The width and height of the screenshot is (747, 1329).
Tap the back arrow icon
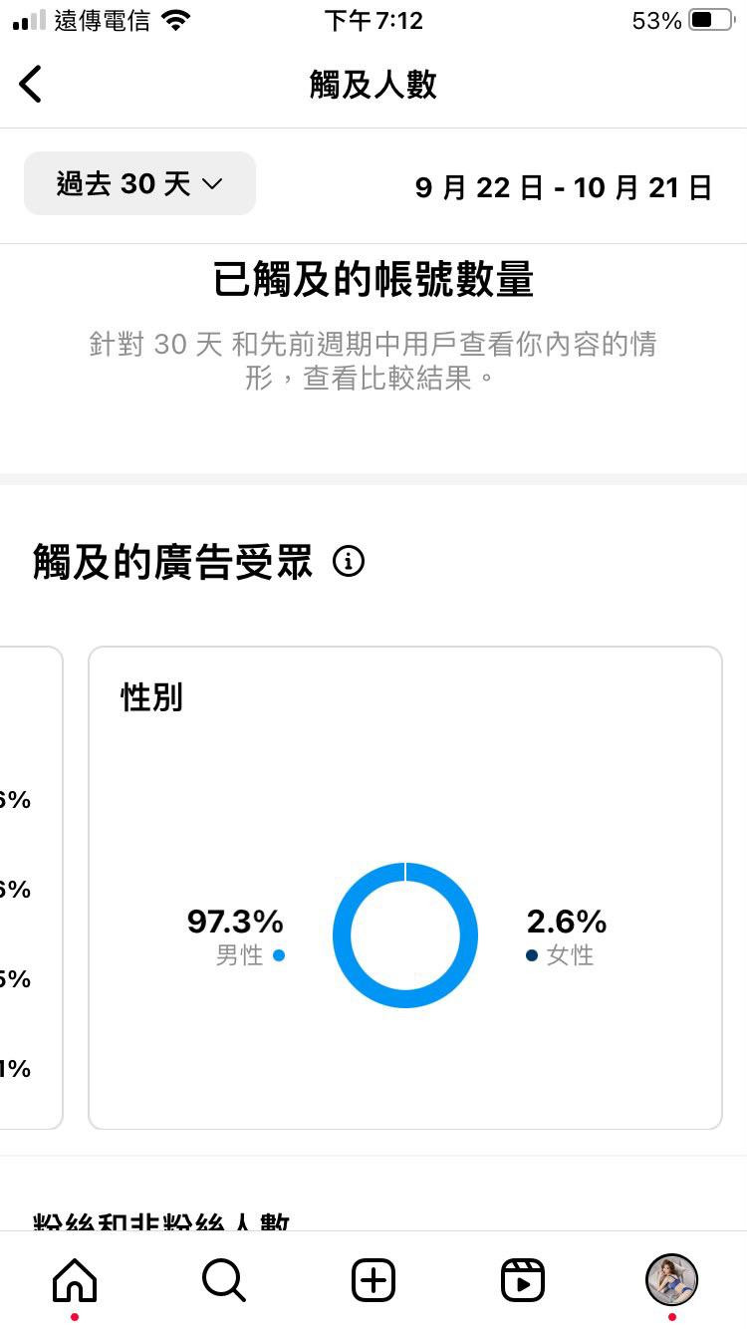tap(31, 84)
